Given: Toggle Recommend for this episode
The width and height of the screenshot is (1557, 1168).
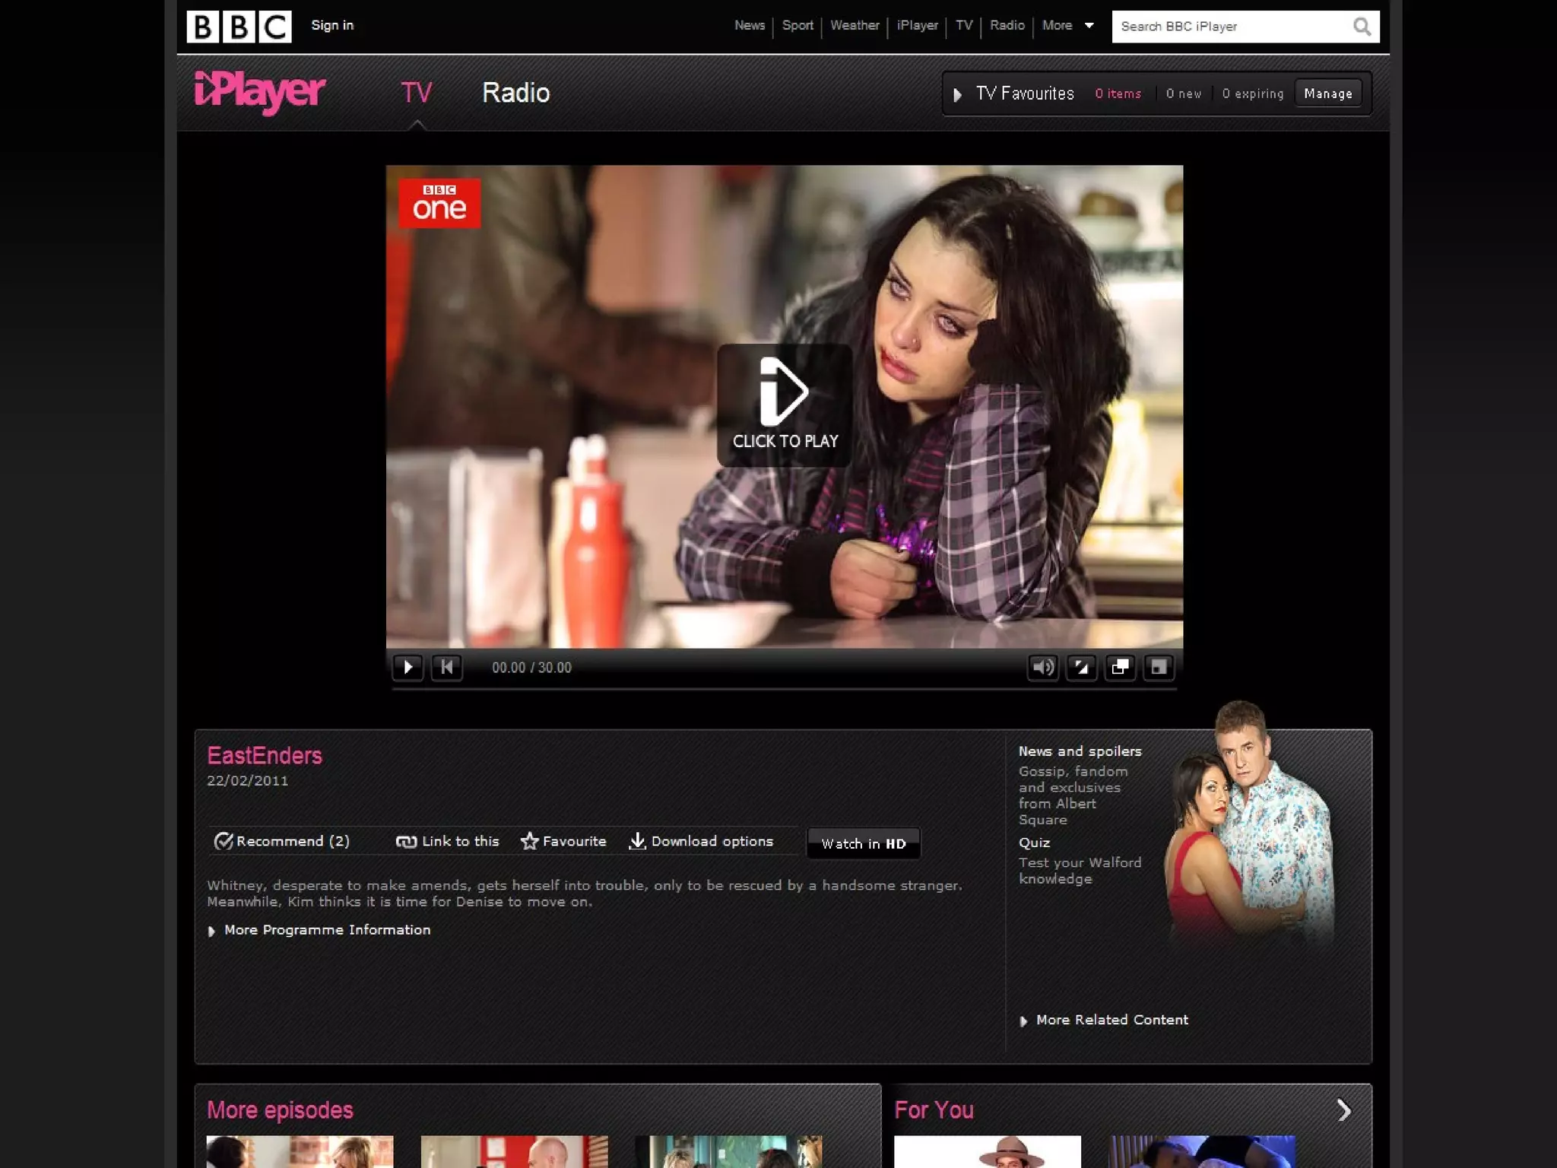Looking at the screenshot, I should tap(282, 841).
